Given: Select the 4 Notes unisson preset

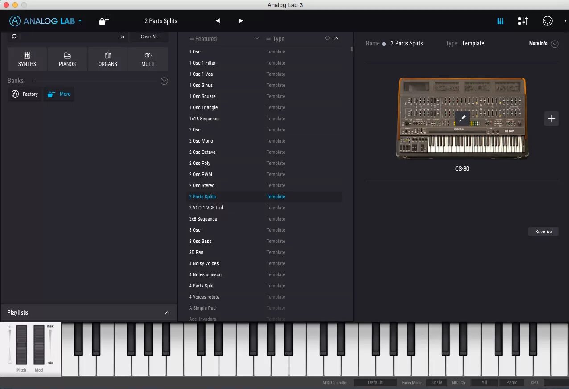Looking at the screenshot, I should 265,274.
